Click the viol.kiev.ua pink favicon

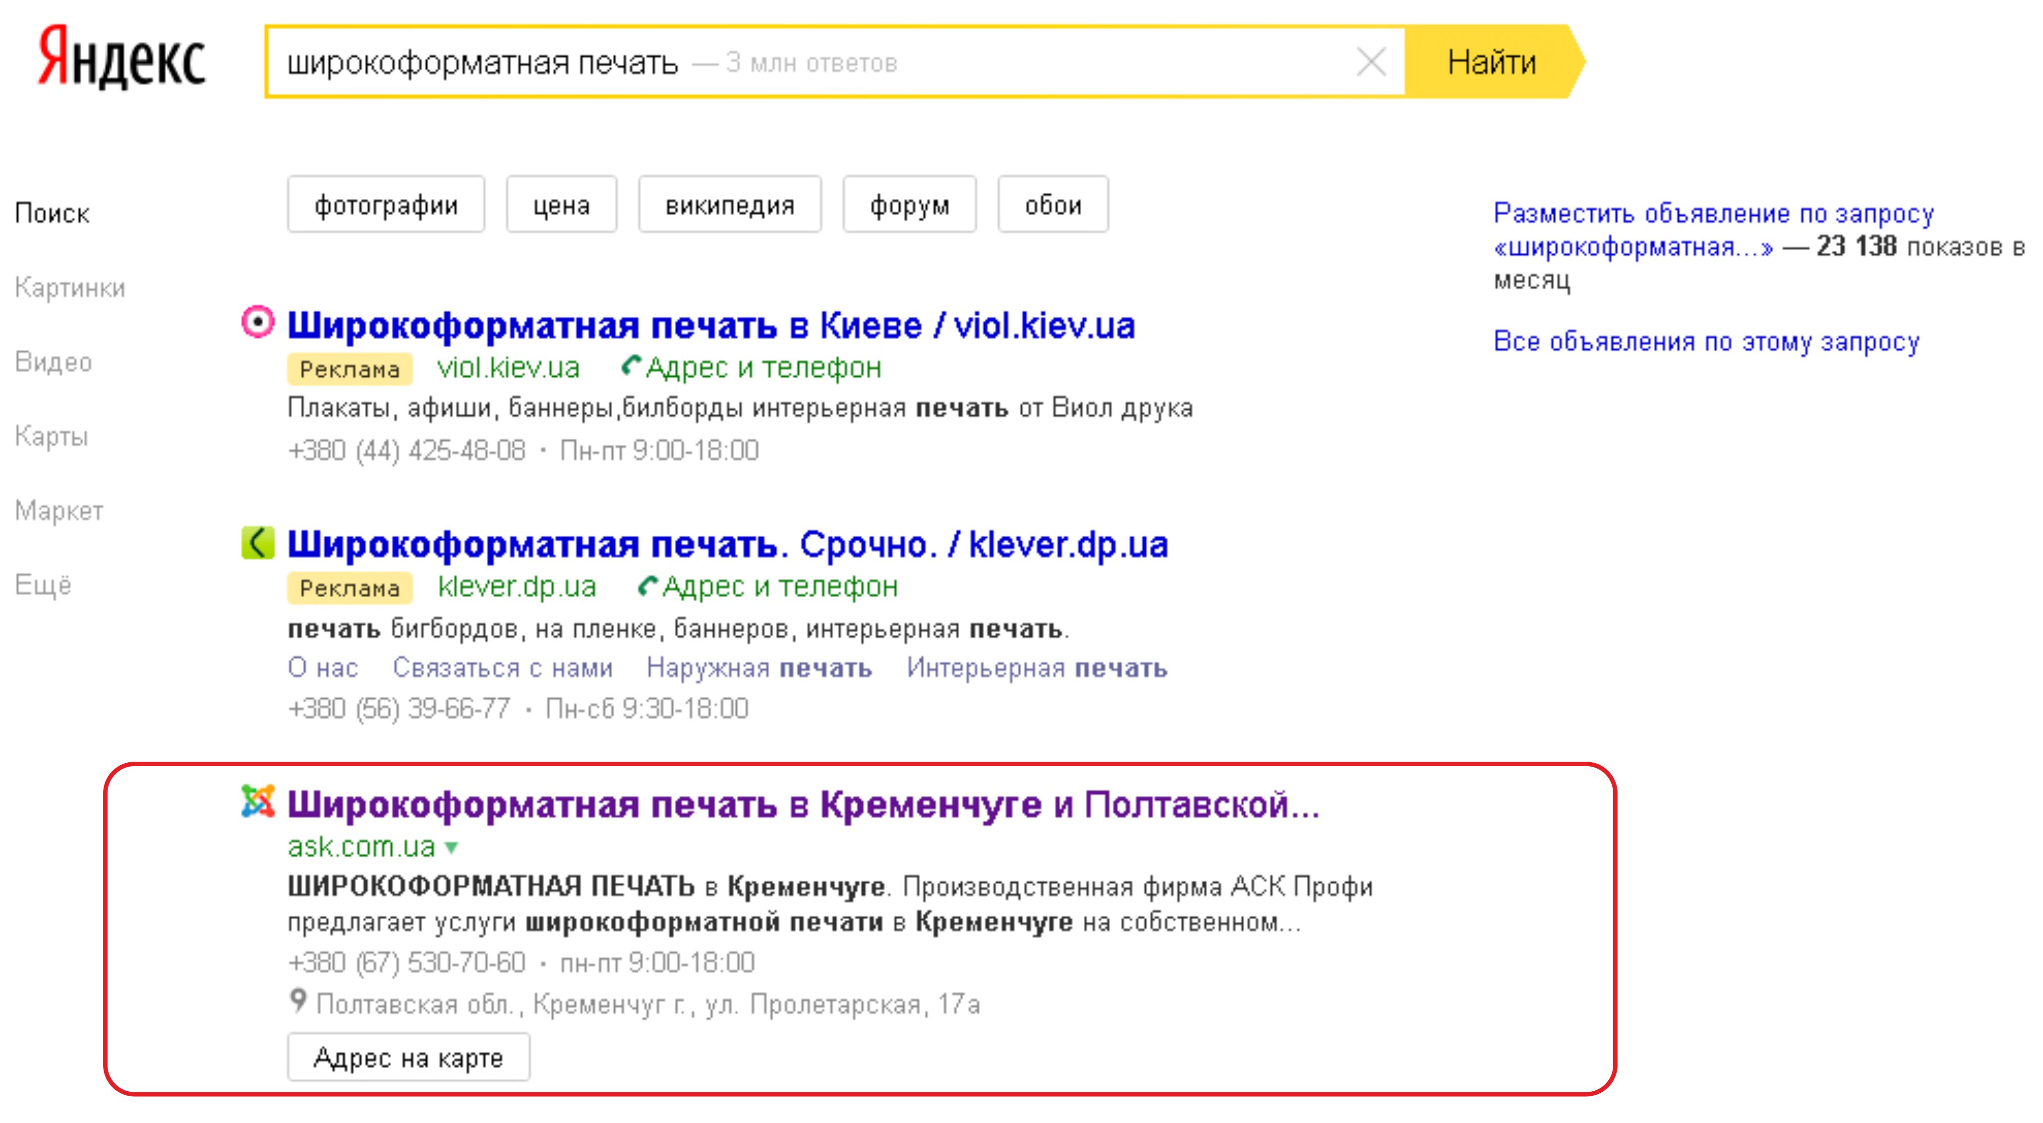click(258, 324)
